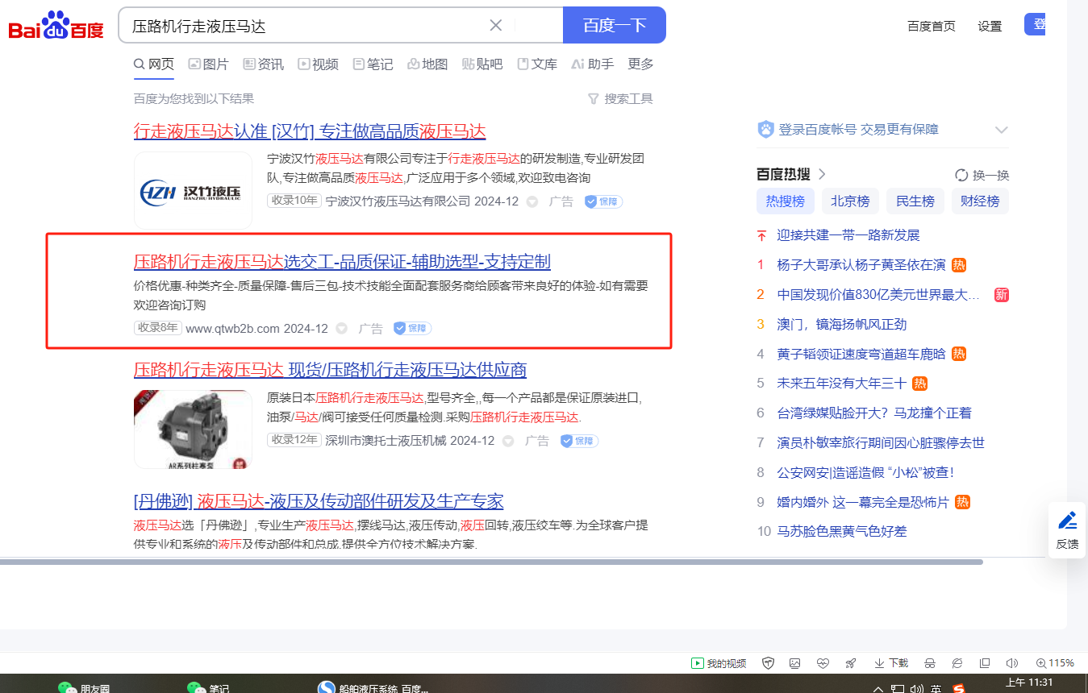Screen dimensions: 1088x693
Task: Open hot search 婚内婚外 这一幕完全是恐怖片
Action: tap(863, 502)
